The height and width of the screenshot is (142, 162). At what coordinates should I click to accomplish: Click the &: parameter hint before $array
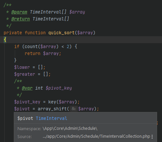[x=74, y=109]
